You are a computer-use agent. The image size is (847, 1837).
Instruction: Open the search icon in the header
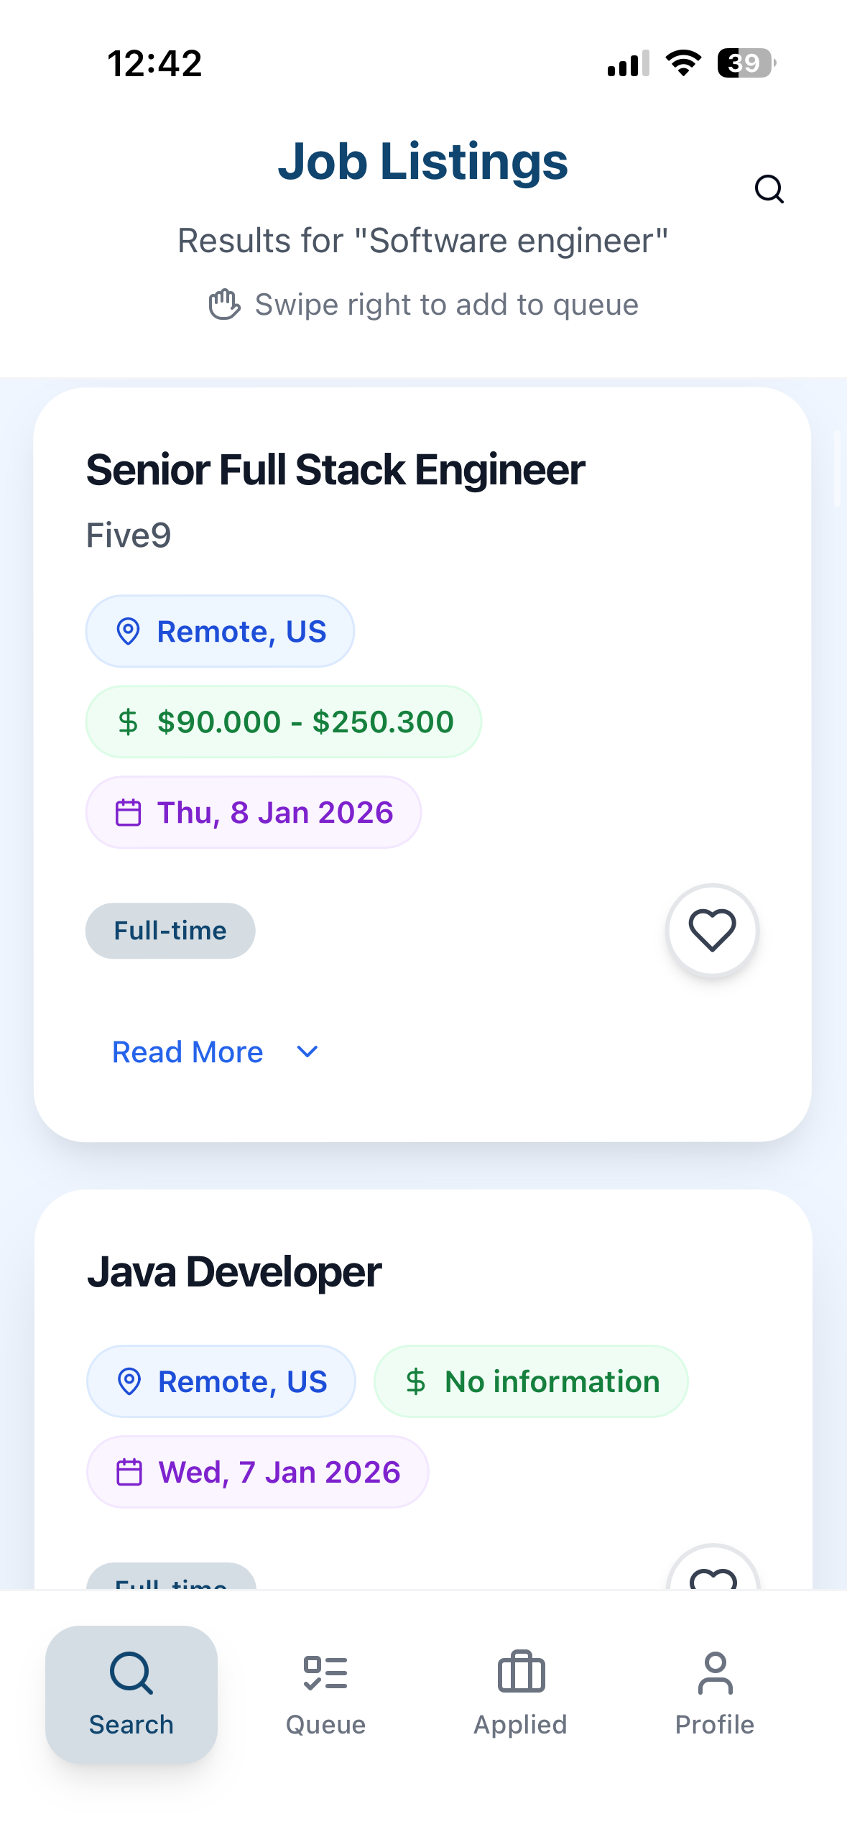769,189
